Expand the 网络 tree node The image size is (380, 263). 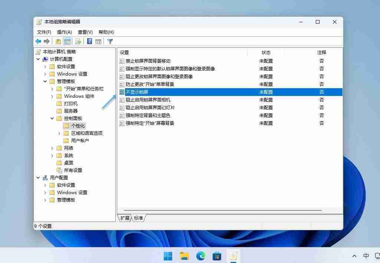pos(52,148)
